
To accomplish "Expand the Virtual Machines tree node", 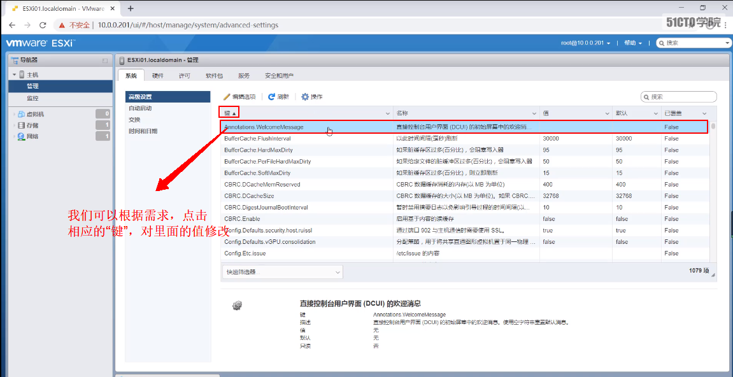I will tap(15, 114).
